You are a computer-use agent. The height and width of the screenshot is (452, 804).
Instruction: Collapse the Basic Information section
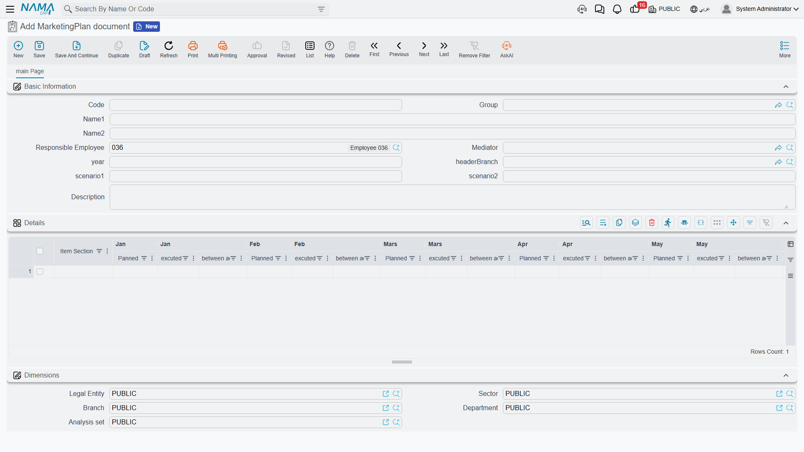tap(786, 87)
